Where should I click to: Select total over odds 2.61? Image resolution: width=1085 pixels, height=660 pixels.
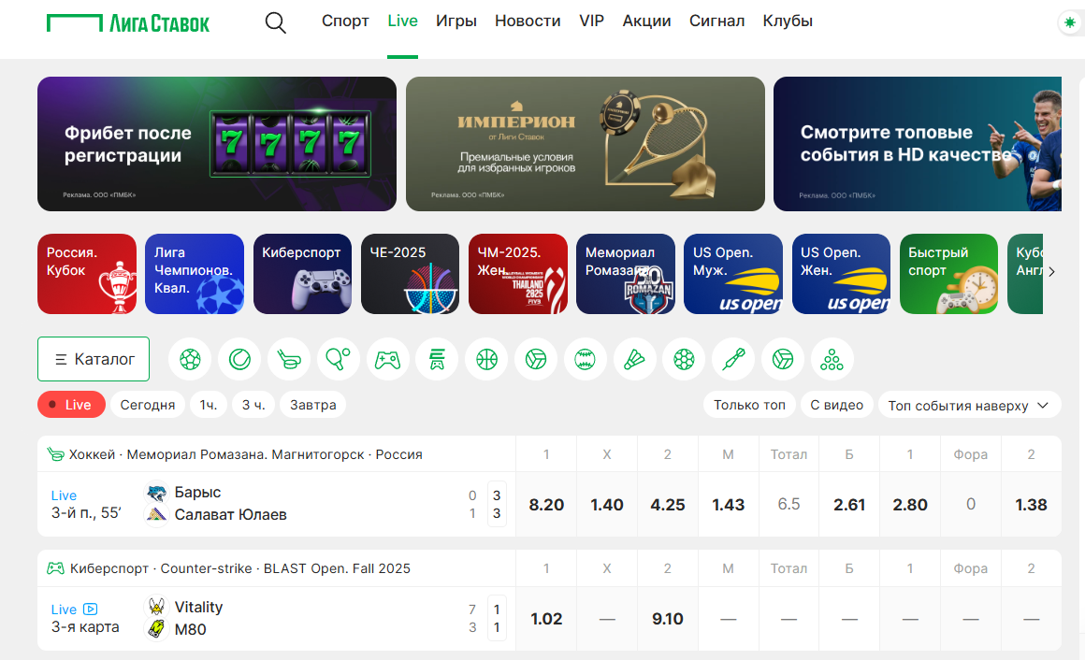coord(849,504)
